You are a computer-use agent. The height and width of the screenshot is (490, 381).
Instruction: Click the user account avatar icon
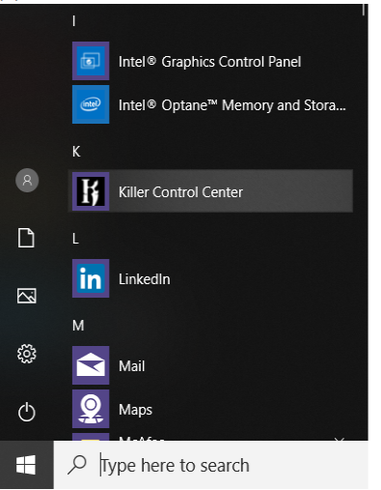[27, 181]
